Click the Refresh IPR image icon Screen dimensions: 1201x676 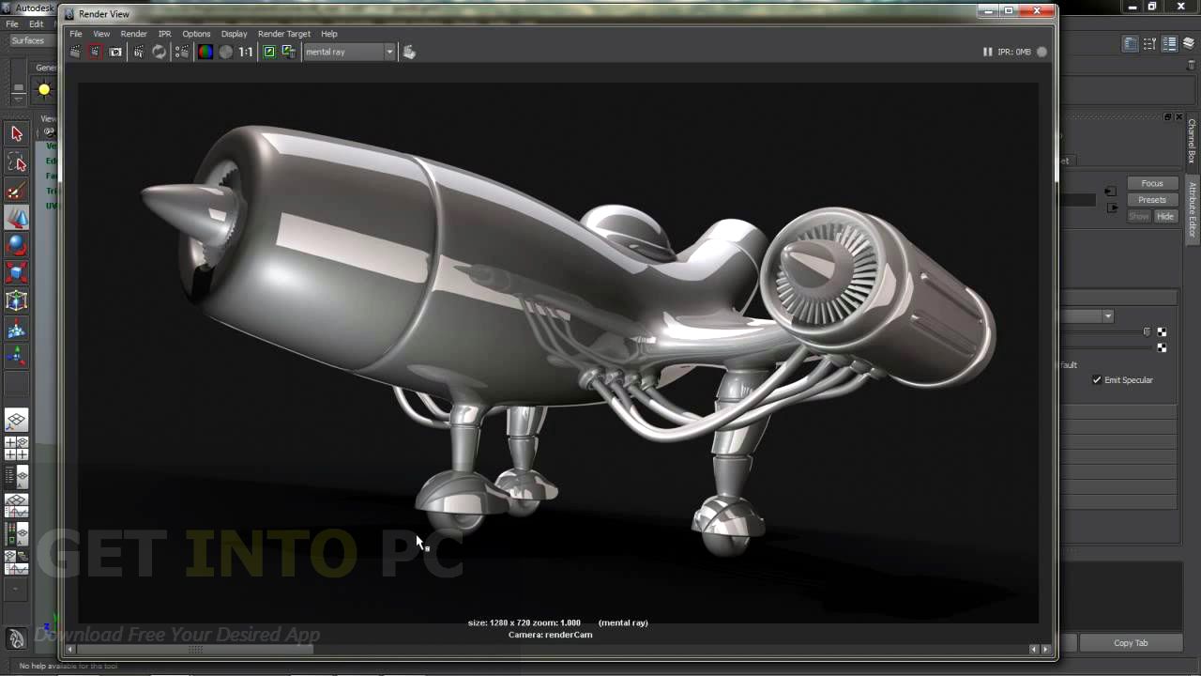160,52
